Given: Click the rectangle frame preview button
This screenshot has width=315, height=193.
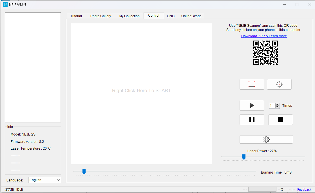Looking at the screenshot, I should 252,84.
